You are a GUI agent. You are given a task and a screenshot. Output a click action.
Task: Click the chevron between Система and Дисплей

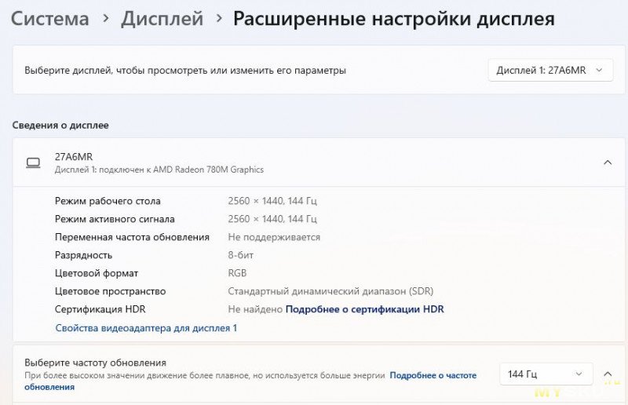(x=106, y=18)
